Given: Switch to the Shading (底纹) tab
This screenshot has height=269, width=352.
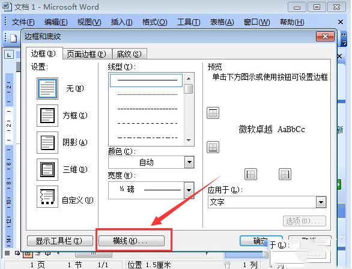Looking at the screenshot, I should point(129,54).
